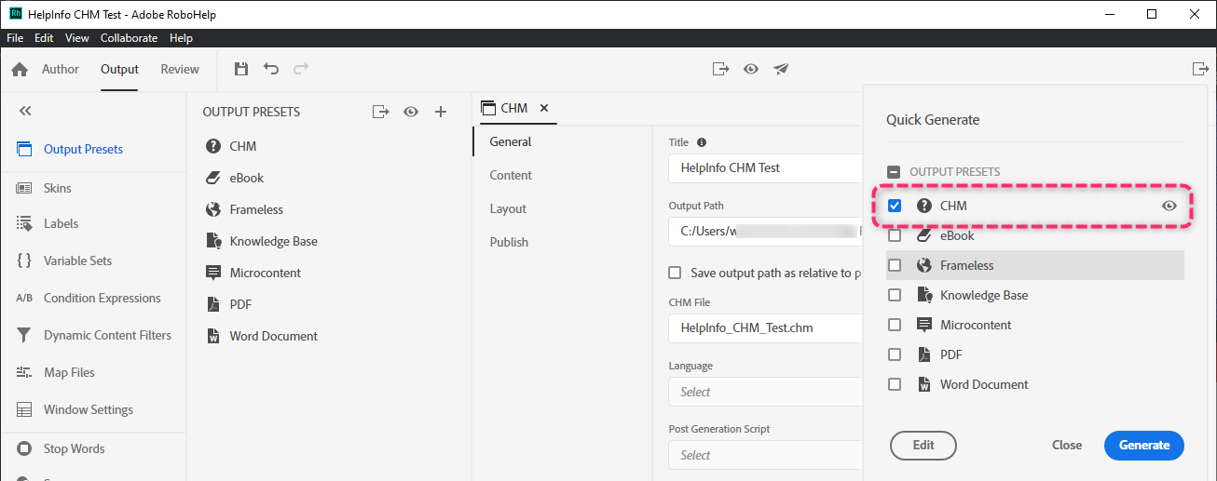
Task: Click the Save All icon in toolbar
Action: pos(241,69)
